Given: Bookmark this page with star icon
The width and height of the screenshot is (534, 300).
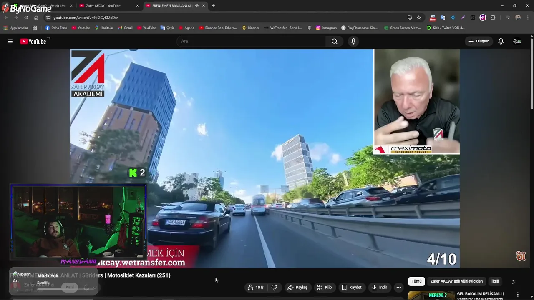Looking at the screenshot, I should pos(419,17).
